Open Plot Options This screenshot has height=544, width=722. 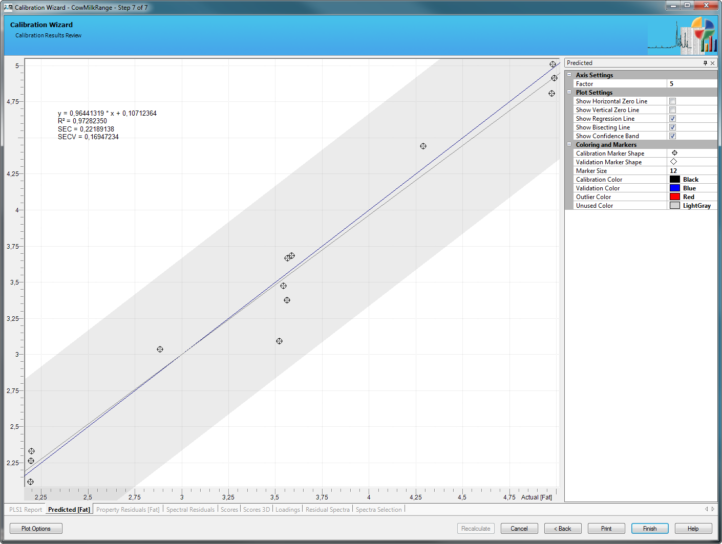click(x=36, y=529)
